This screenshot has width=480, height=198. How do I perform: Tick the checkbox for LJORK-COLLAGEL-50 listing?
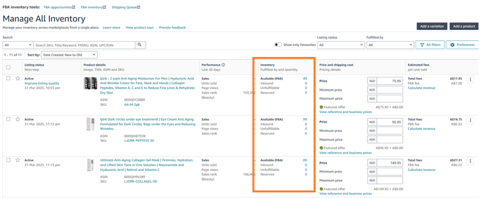tap(8, 160)
